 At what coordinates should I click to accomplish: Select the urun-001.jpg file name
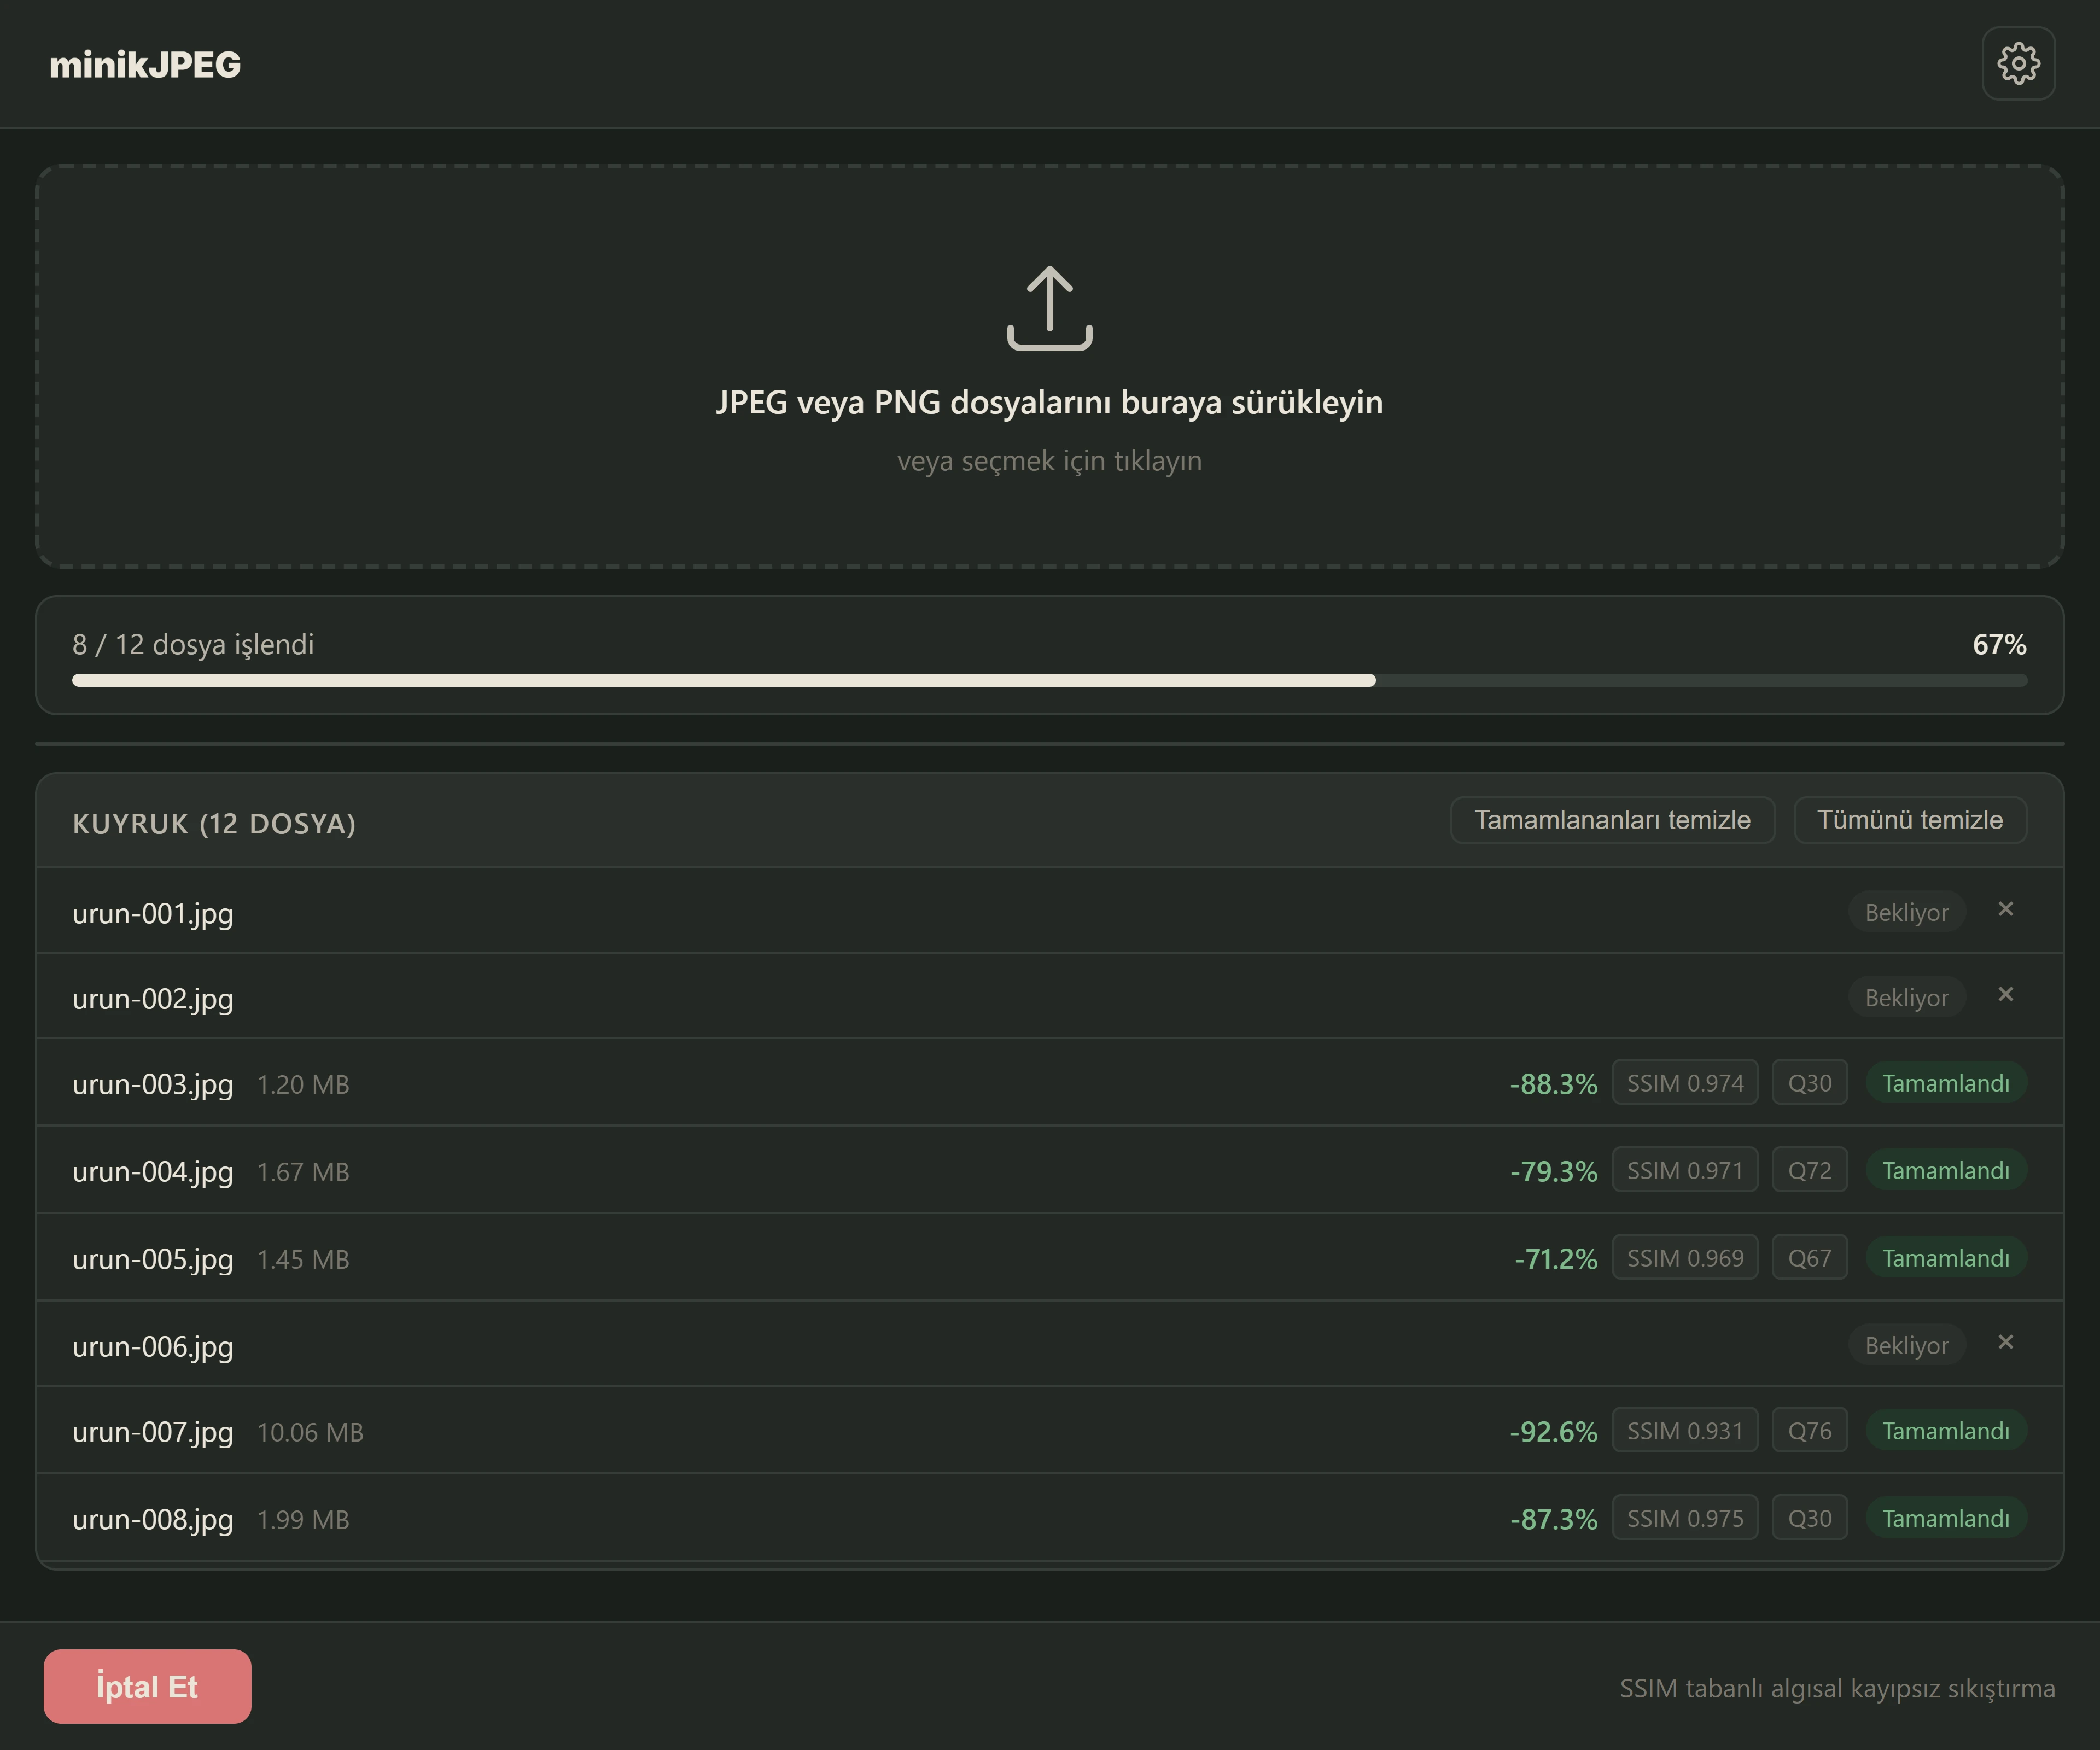pyautogui.click(x=153, y=913)
